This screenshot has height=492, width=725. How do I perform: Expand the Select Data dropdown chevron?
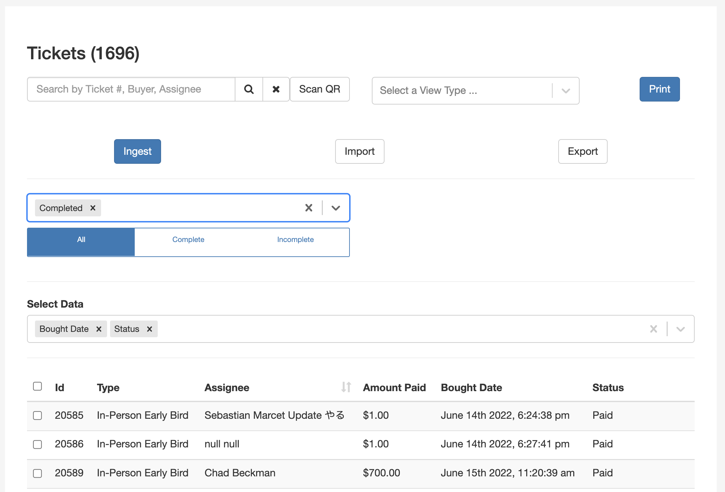[680, 329]
